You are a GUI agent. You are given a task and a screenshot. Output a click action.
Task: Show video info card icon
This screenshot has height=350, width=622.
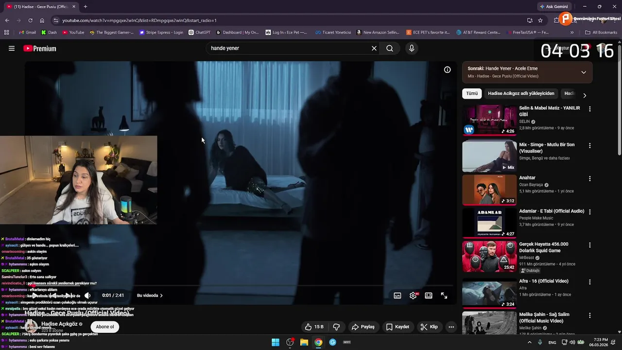pyautogui.click(x=447, y=70)
